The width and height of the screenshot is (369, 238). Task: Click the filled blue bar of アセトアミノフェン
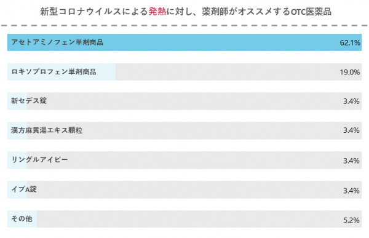(x=184, y=42)
